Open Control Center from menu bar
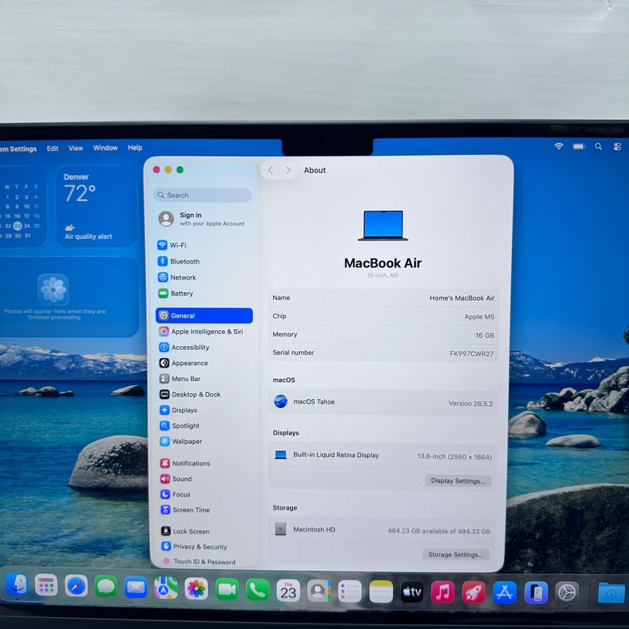The width and height of the screenshot is (629, 629). (617, 147)
